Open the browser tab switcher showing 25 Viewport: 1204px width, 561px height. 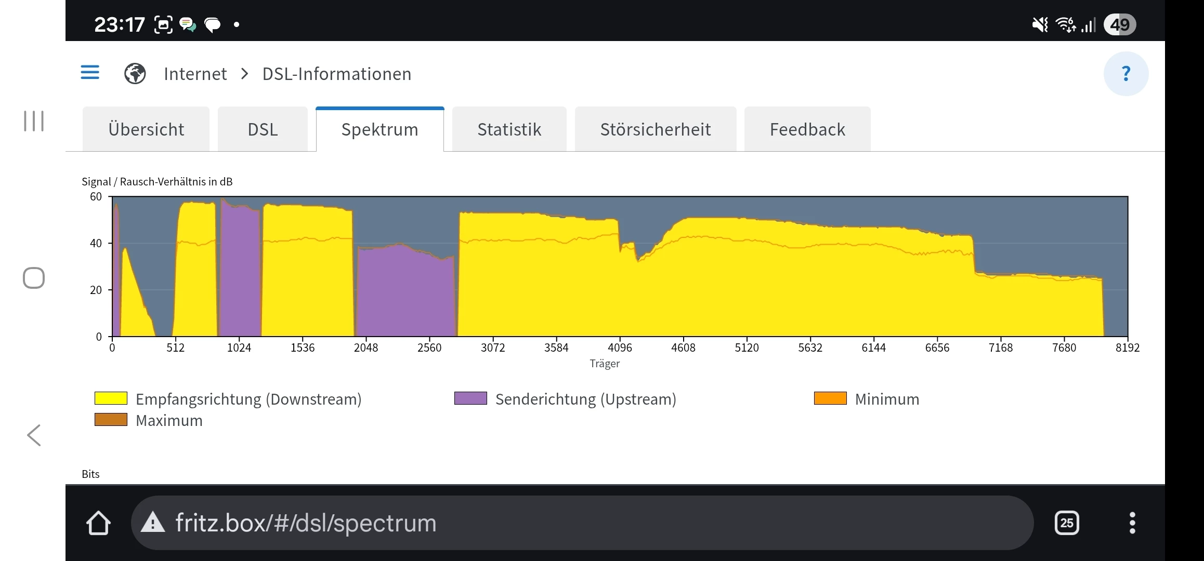click(1066, 523)
